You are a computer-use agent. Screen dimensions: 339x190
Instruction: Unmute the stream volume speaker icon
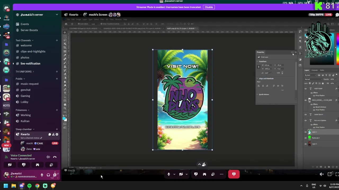[322, 174]
